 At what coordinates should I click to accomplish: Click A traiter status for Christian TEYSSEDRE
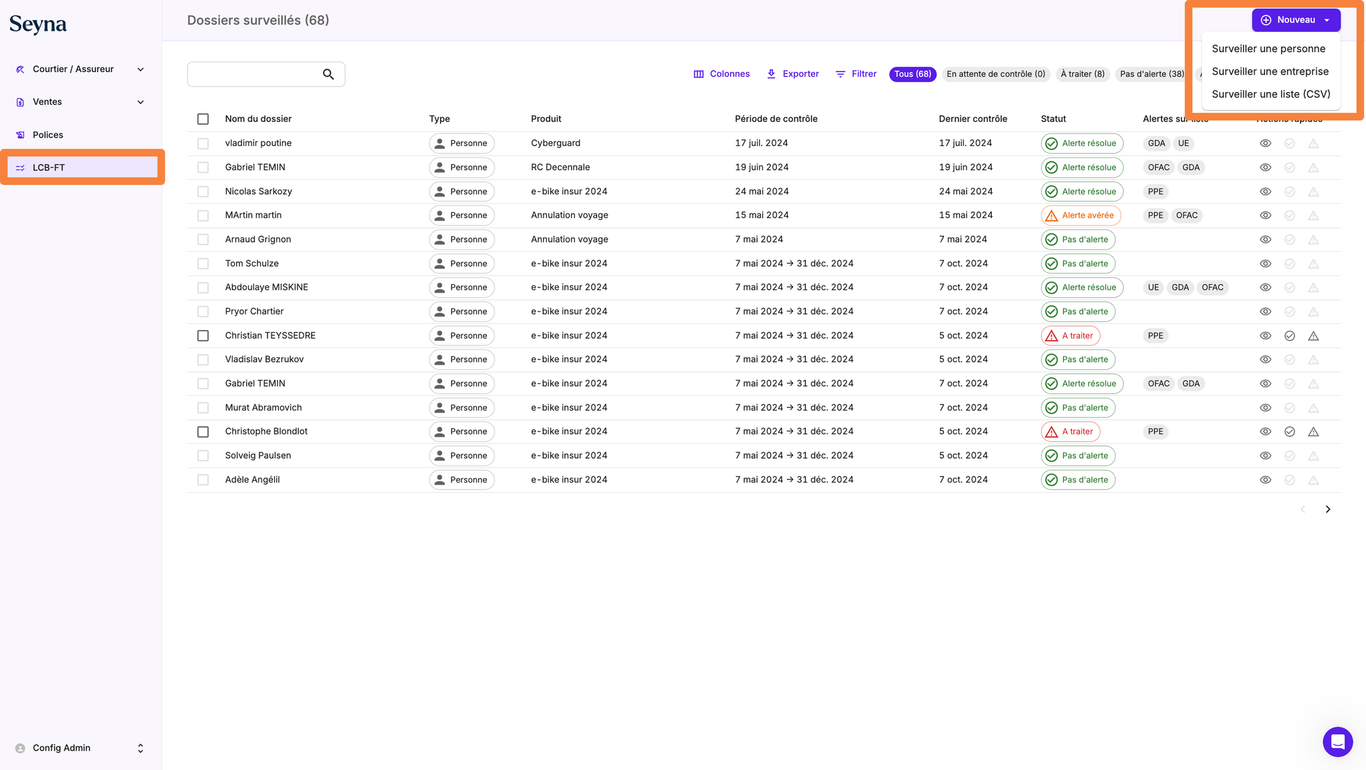[x=1070, y=335]
